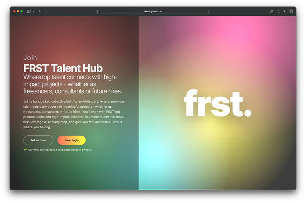
Task: Click the Tell me more button
Action: tap(38, 140)
